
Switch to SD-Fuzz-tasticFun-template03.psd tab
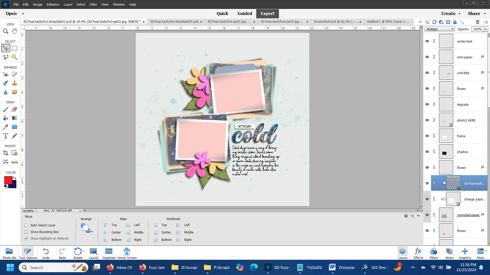174,22
